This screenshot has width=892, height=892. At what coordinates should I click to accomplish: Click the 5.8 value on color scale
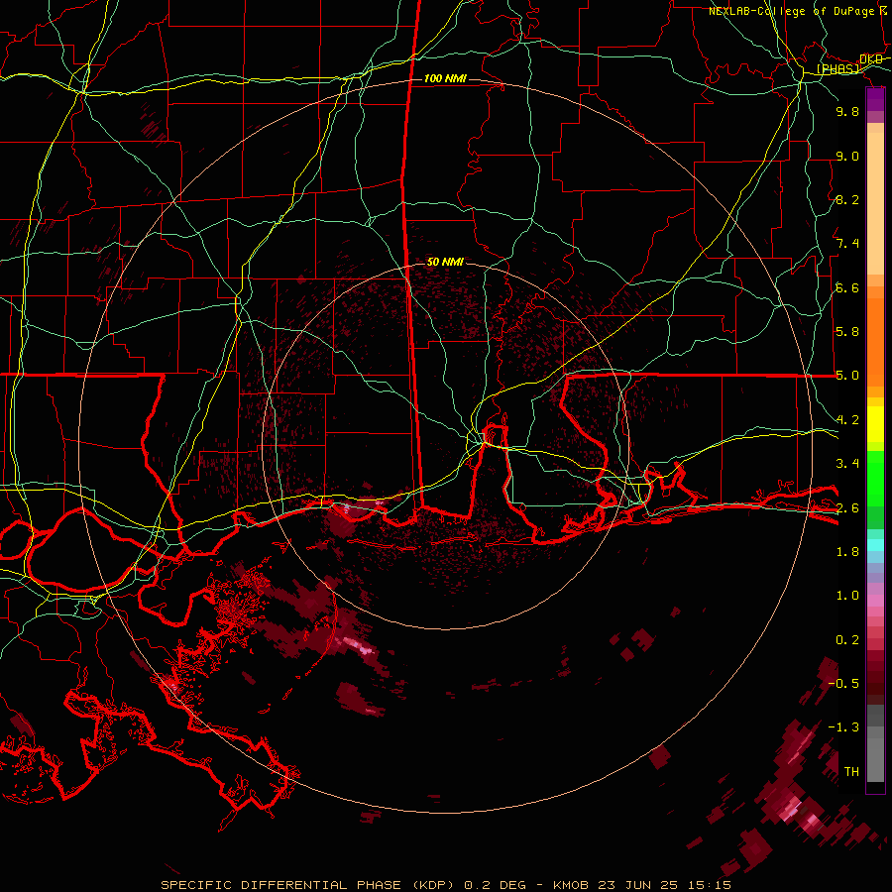point(847,332)
